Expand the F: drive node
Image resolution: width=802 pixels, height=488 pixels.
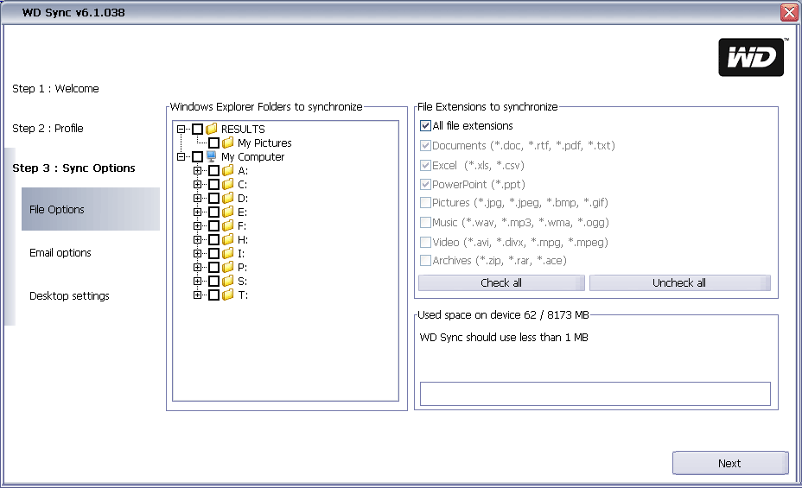coord(197,225)
